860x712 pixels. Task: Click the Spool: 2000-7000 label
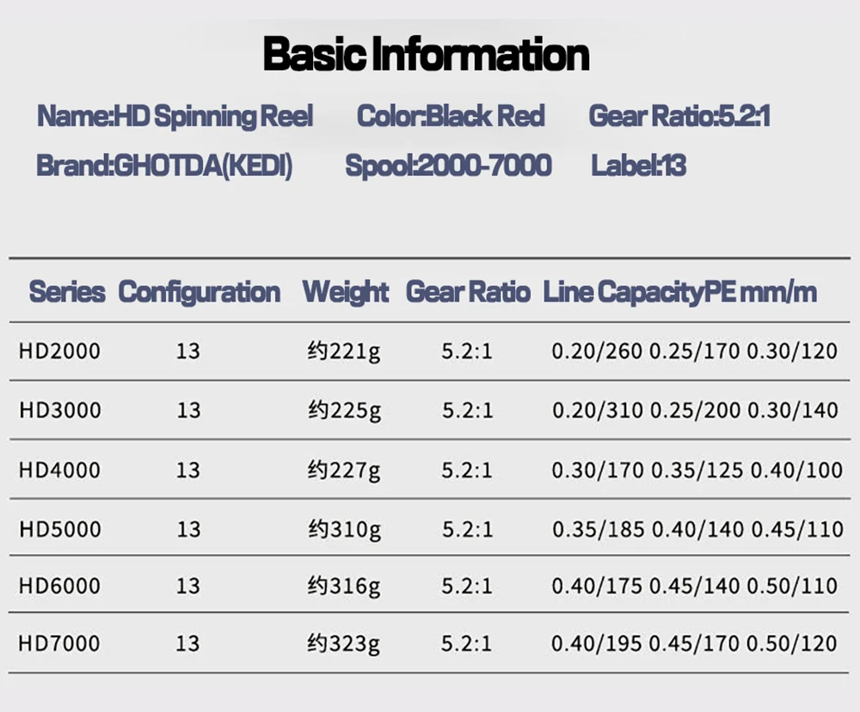[x=448, y=165]
